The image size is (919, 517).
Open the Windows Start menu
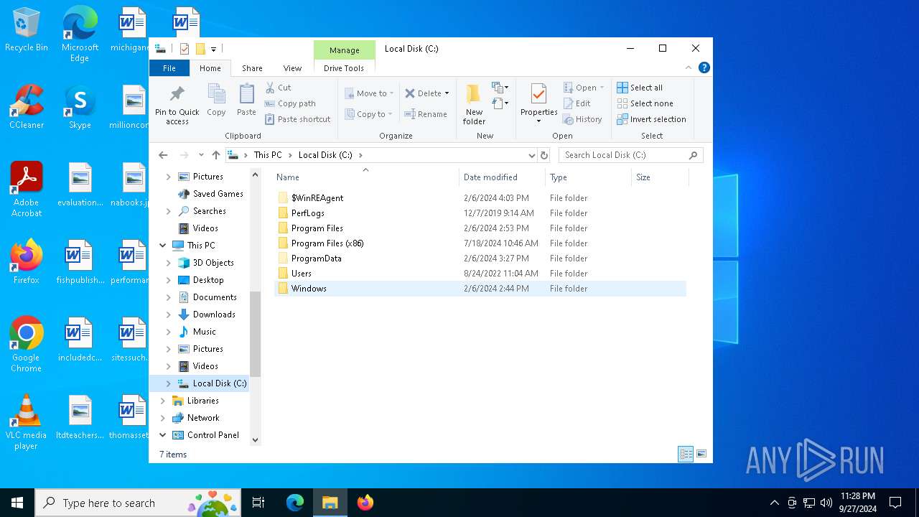pos(17,503)
